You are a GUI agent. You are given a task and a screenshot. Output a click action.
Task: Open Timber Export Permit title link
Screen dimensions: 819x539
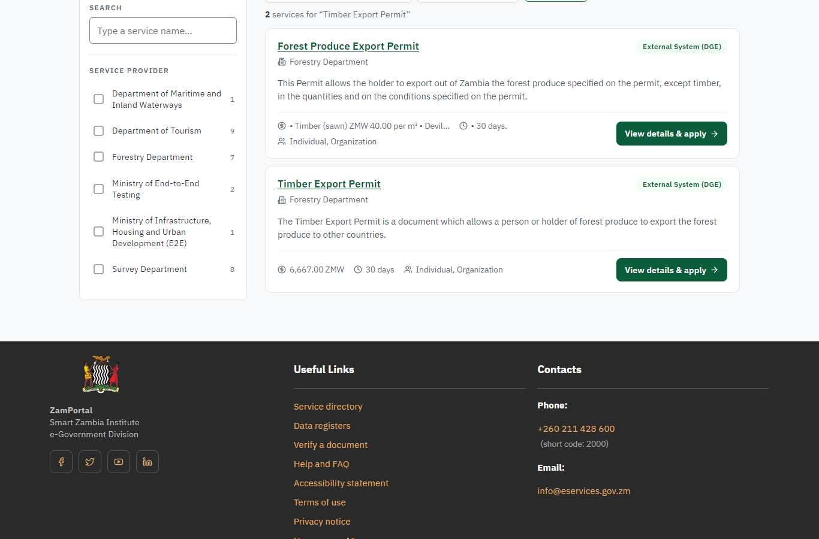pos(329,184)
